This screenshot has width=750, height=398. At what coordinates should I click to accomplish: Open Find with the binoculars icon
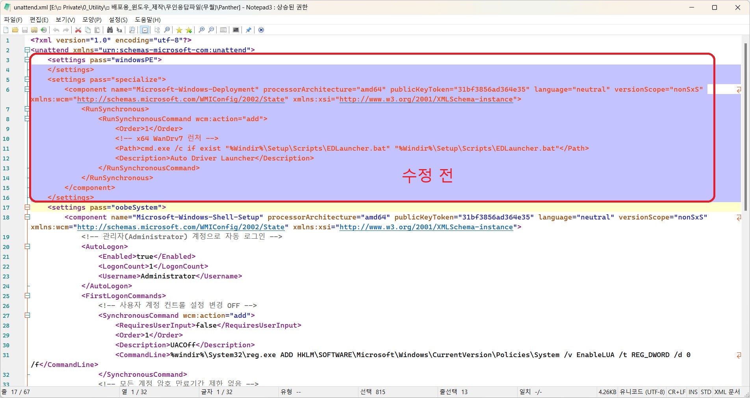110,30
